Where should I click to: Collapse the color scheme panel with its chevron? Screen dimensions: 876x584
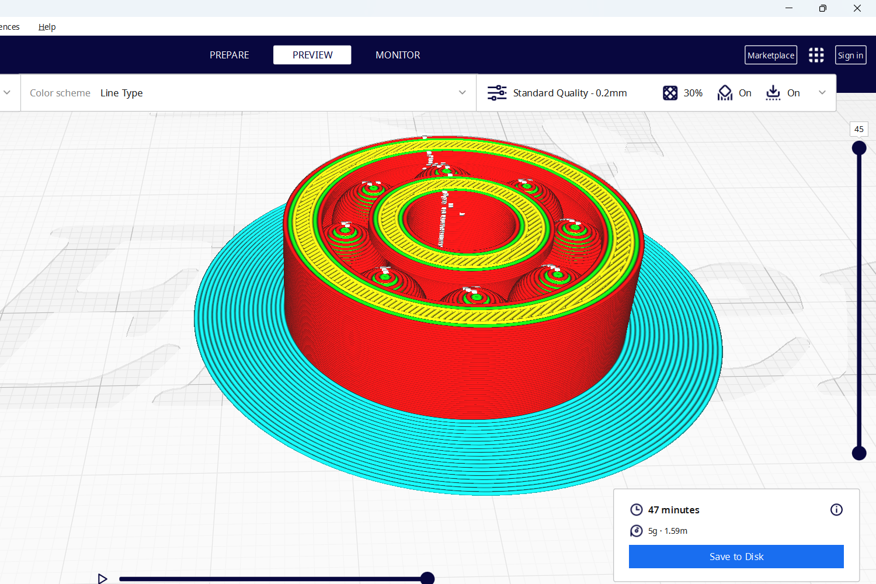pos(8,92)
